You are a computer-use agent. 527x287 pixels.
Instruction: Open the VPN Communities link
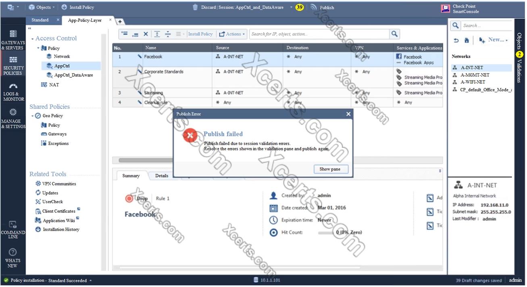pyautogui.click(x=59, y=184)
